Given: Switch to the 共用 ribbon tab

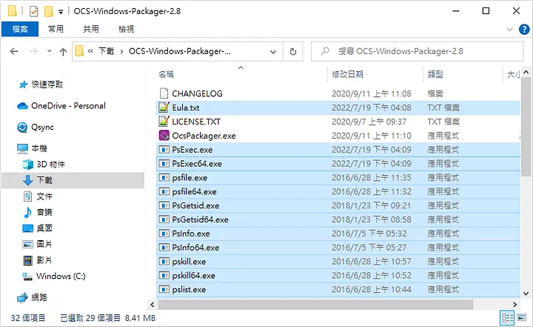Looking at the screenshot, I should [91, 30].
